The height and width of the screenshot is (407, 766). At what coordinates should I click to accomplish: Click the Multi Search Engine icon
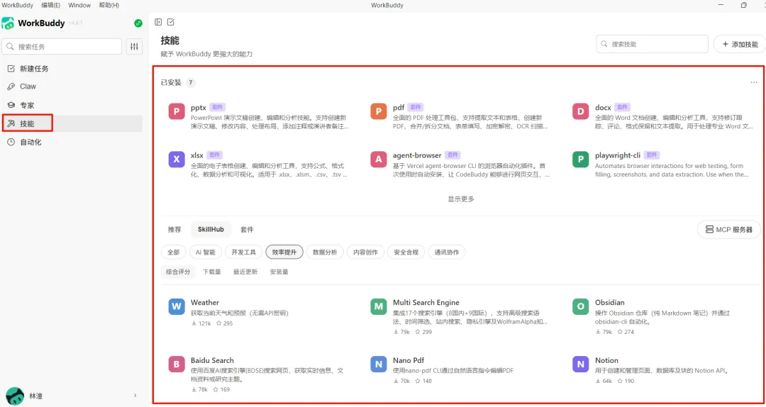pos(379,307)
